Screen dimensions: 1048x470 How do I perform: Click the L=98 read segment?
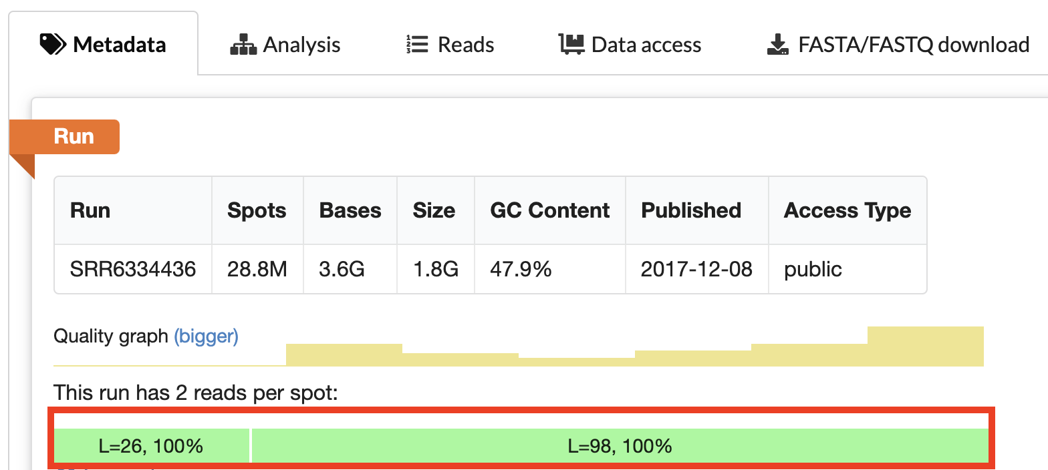[620, 445]
